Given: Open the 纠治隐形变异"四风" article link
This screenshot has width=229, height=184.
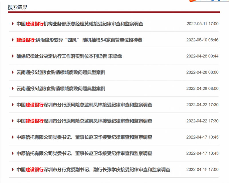Looking at the screenshot, I should (x=79, y=40).
